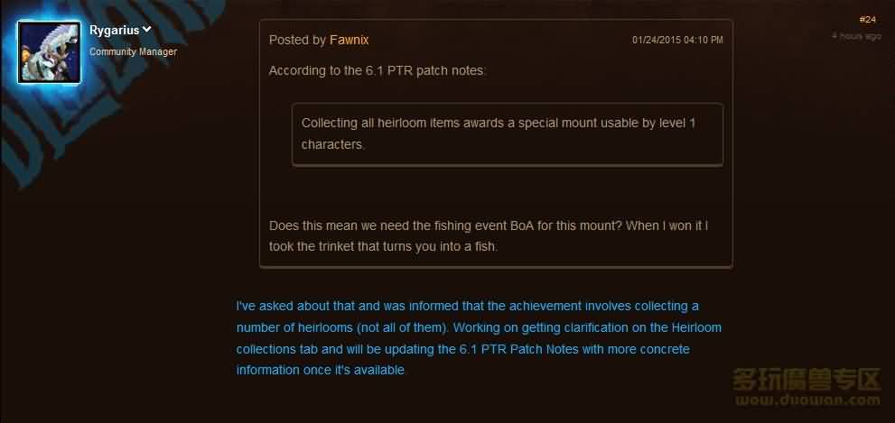Screen dimensions: 895x423
Task: Click Rygarius's avatar picture
Action: pyautogui.click(x=48, y=53)
